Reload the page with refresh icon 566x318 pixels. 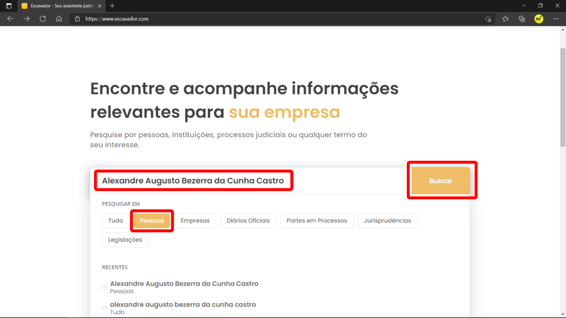pyautogui.click(x=43, y=19)
